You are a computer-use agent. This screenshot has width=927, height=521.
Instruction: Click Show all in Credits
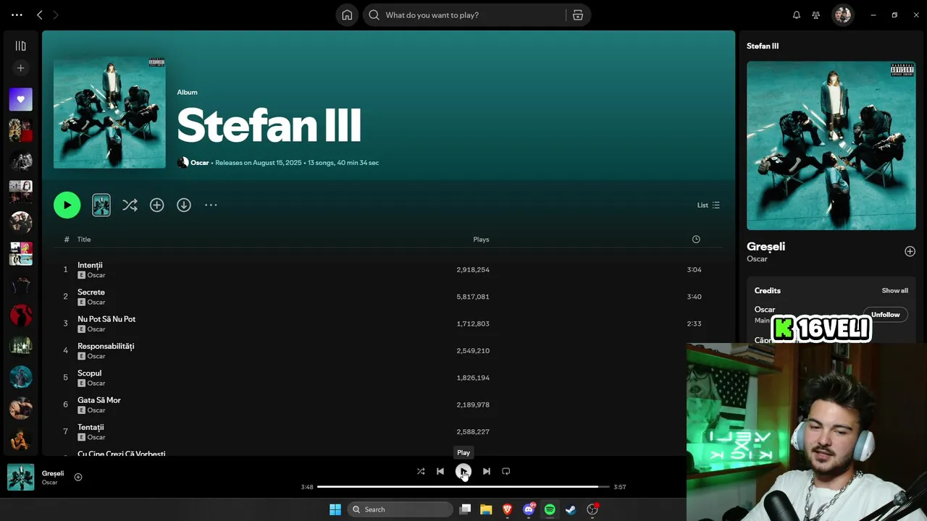tap(894, 291)
